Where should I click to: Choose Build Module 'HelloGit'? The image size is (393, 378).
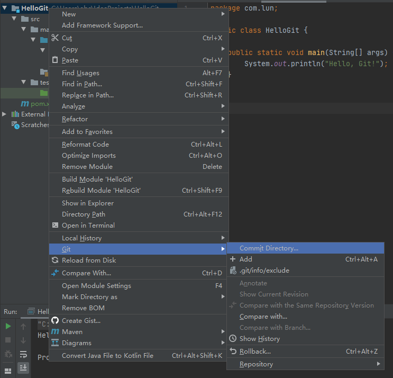[x=139, y=179]
